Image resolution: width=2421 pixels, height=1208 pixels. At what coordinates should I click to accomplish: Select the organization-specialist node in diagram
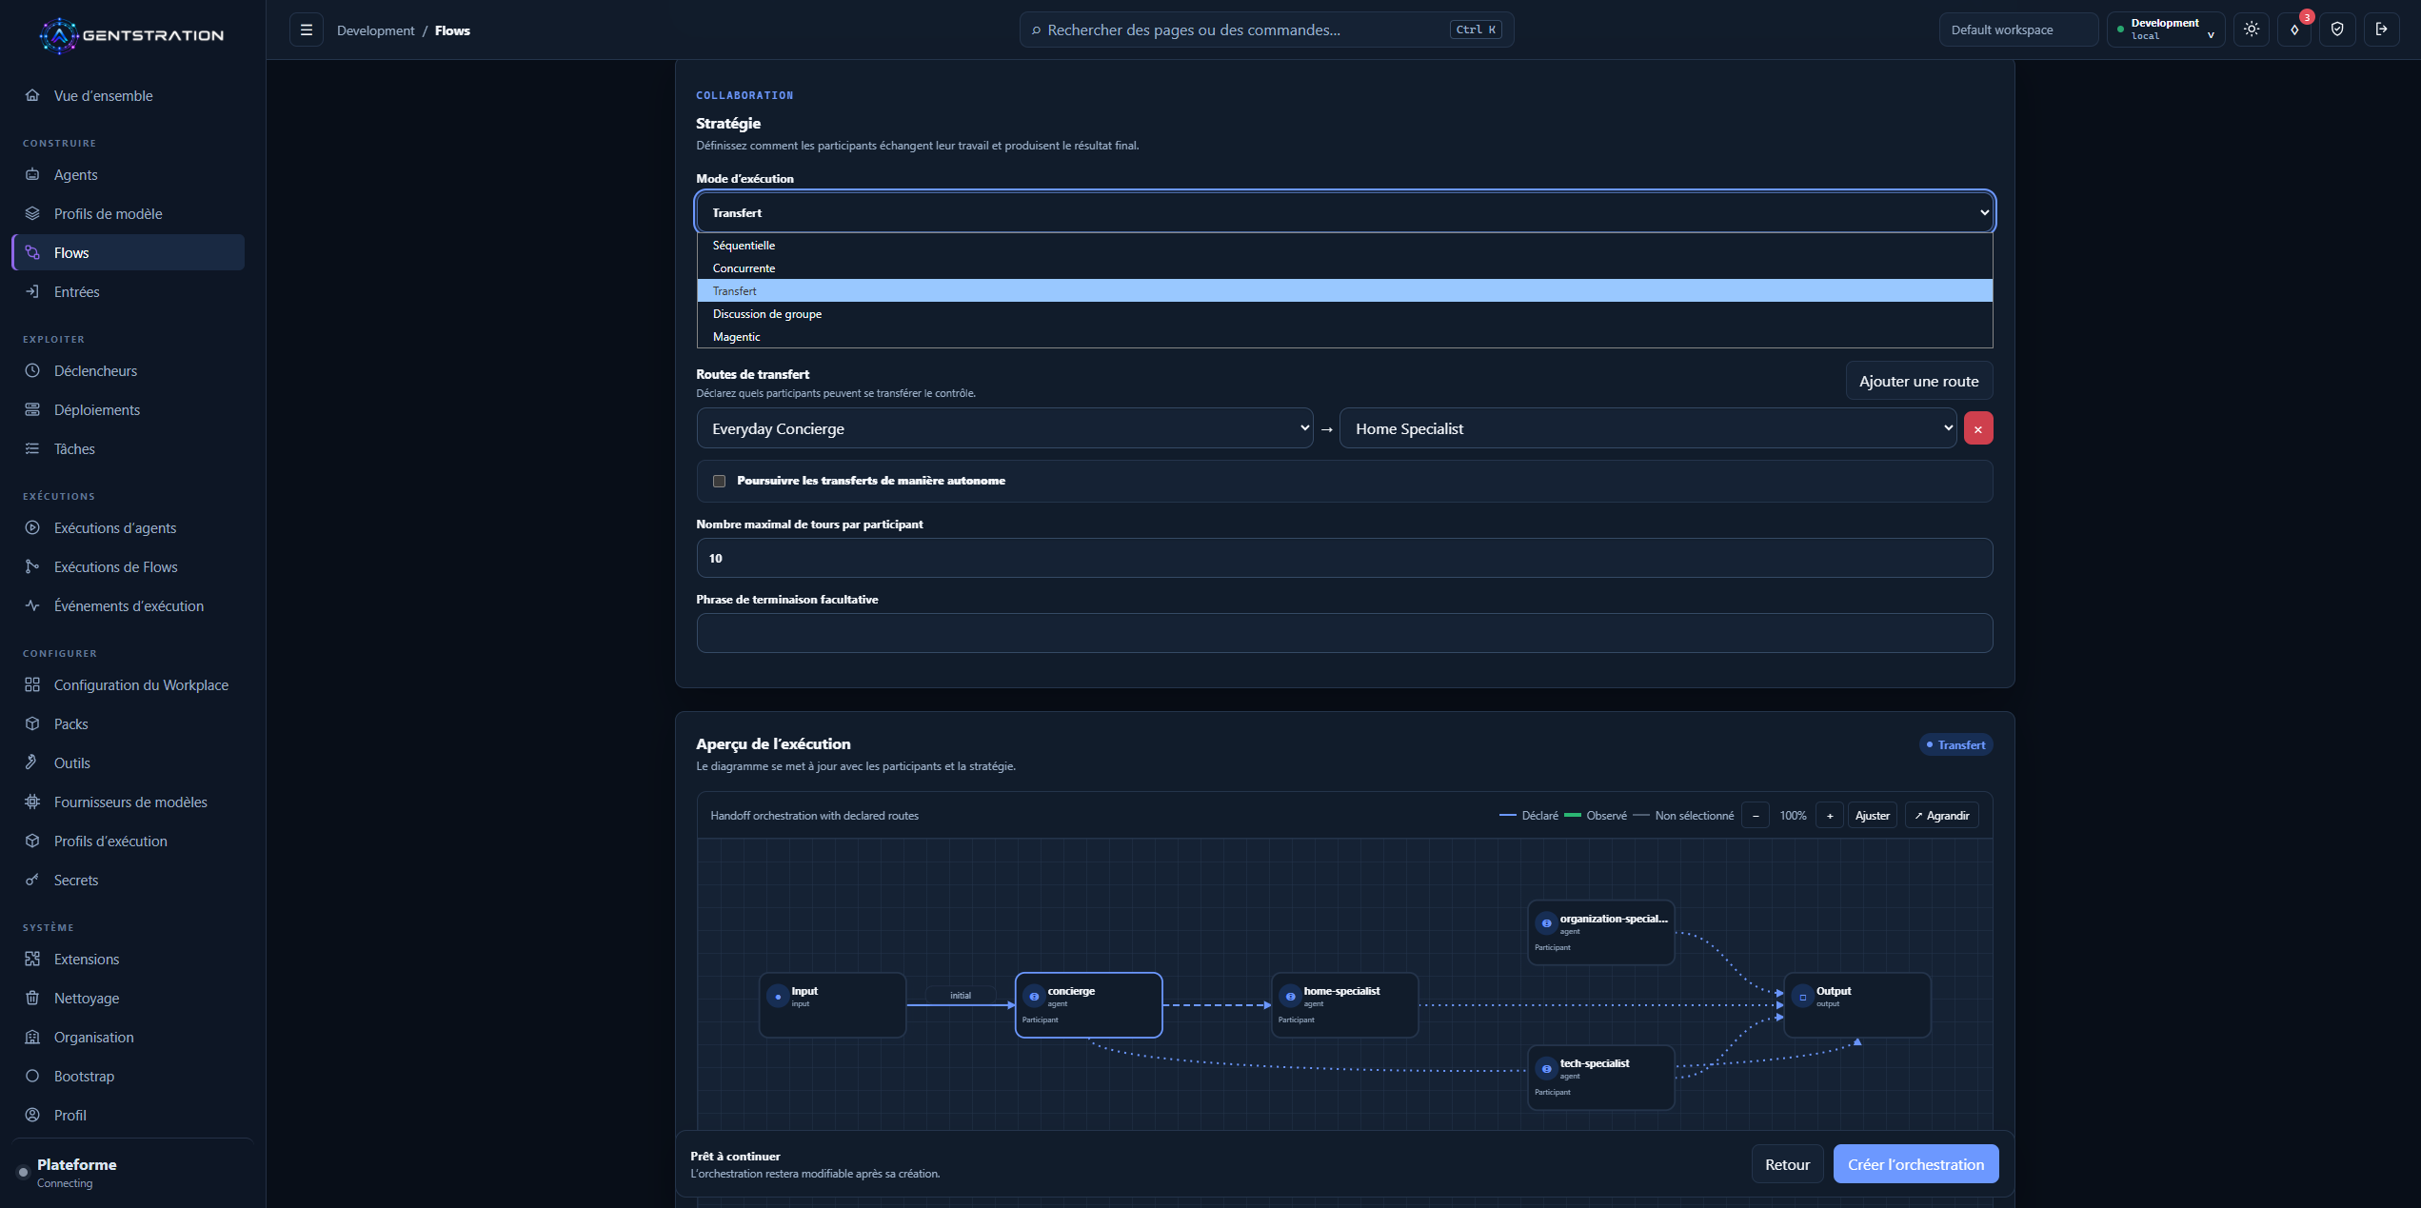click(x=1600, y=932)
